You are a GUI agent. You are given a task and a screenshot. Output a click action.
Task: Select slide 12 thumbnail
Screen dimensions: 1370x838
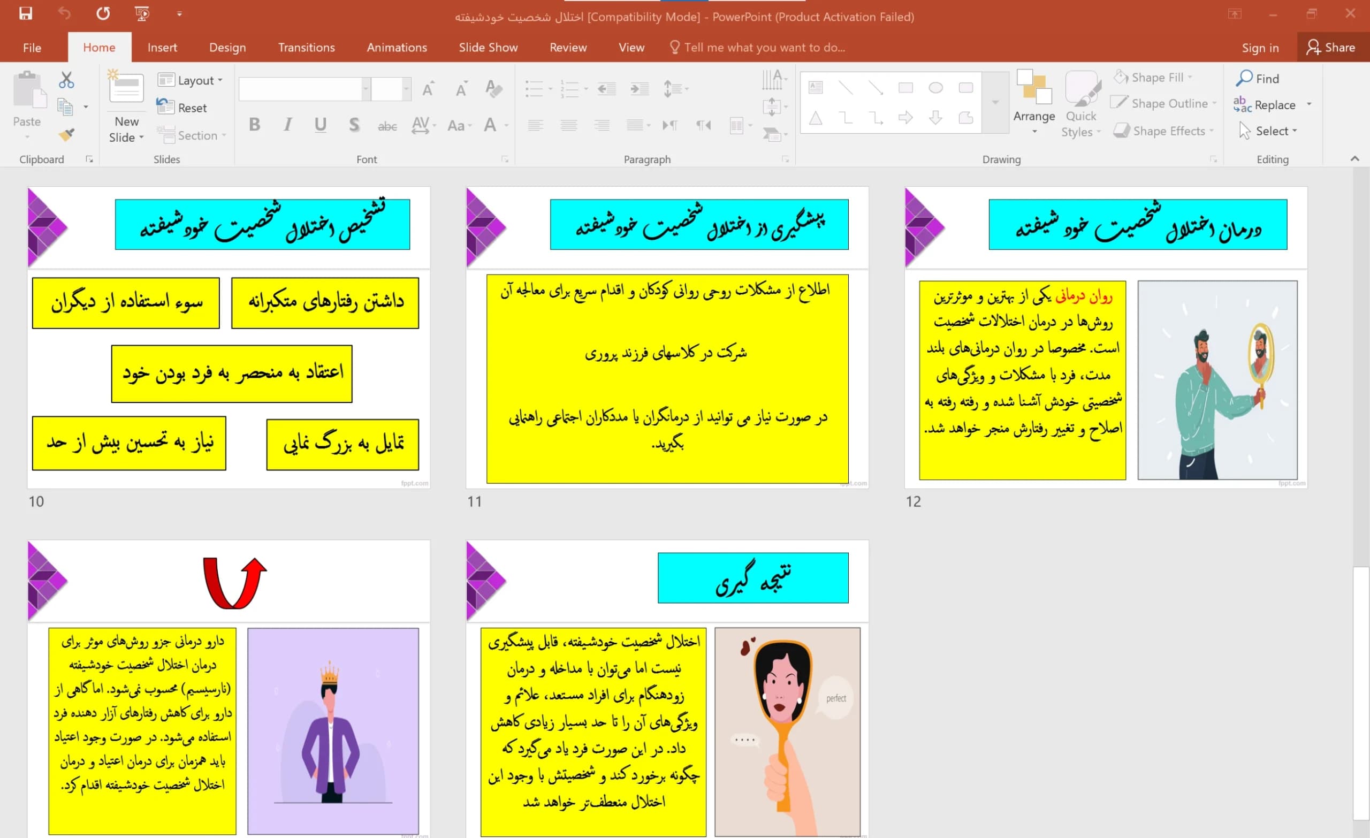tap(1106, 338)
